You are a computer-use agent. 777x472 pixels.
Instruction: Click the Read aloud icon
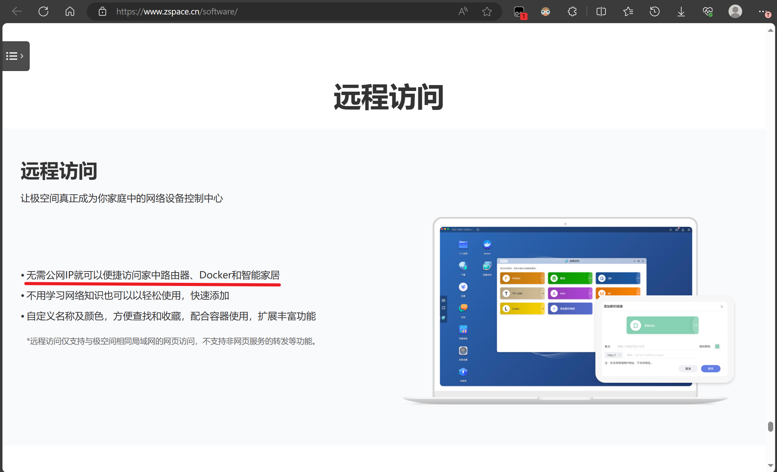tap(463, 11)
